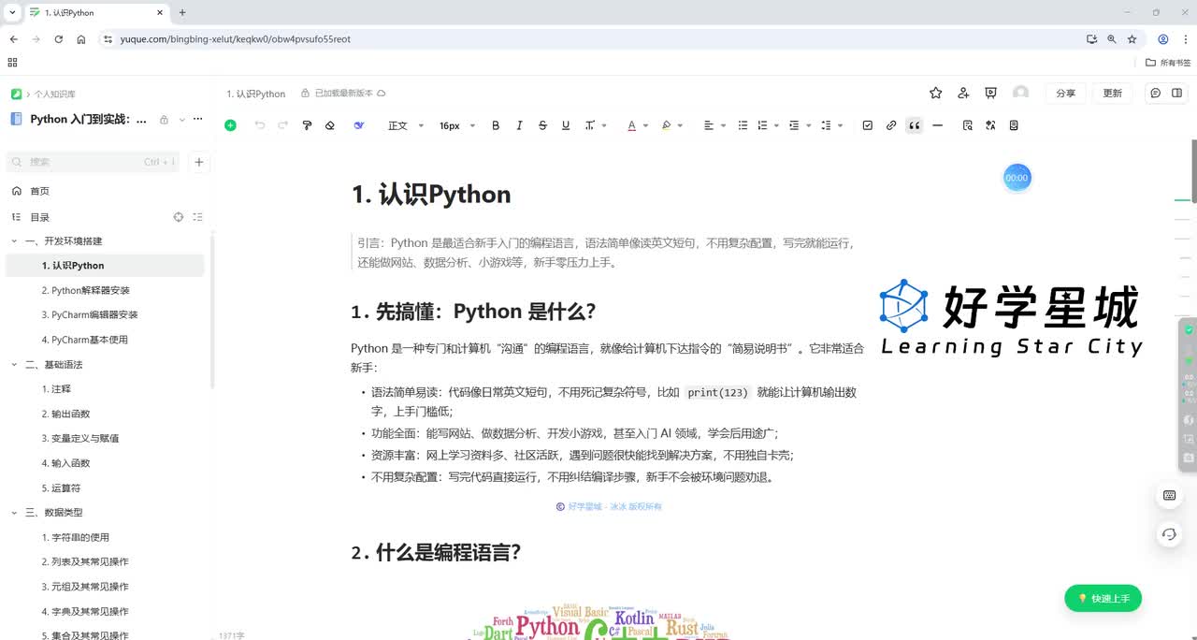
Task: Apply the highlight background color
Action: coord(666,125)
